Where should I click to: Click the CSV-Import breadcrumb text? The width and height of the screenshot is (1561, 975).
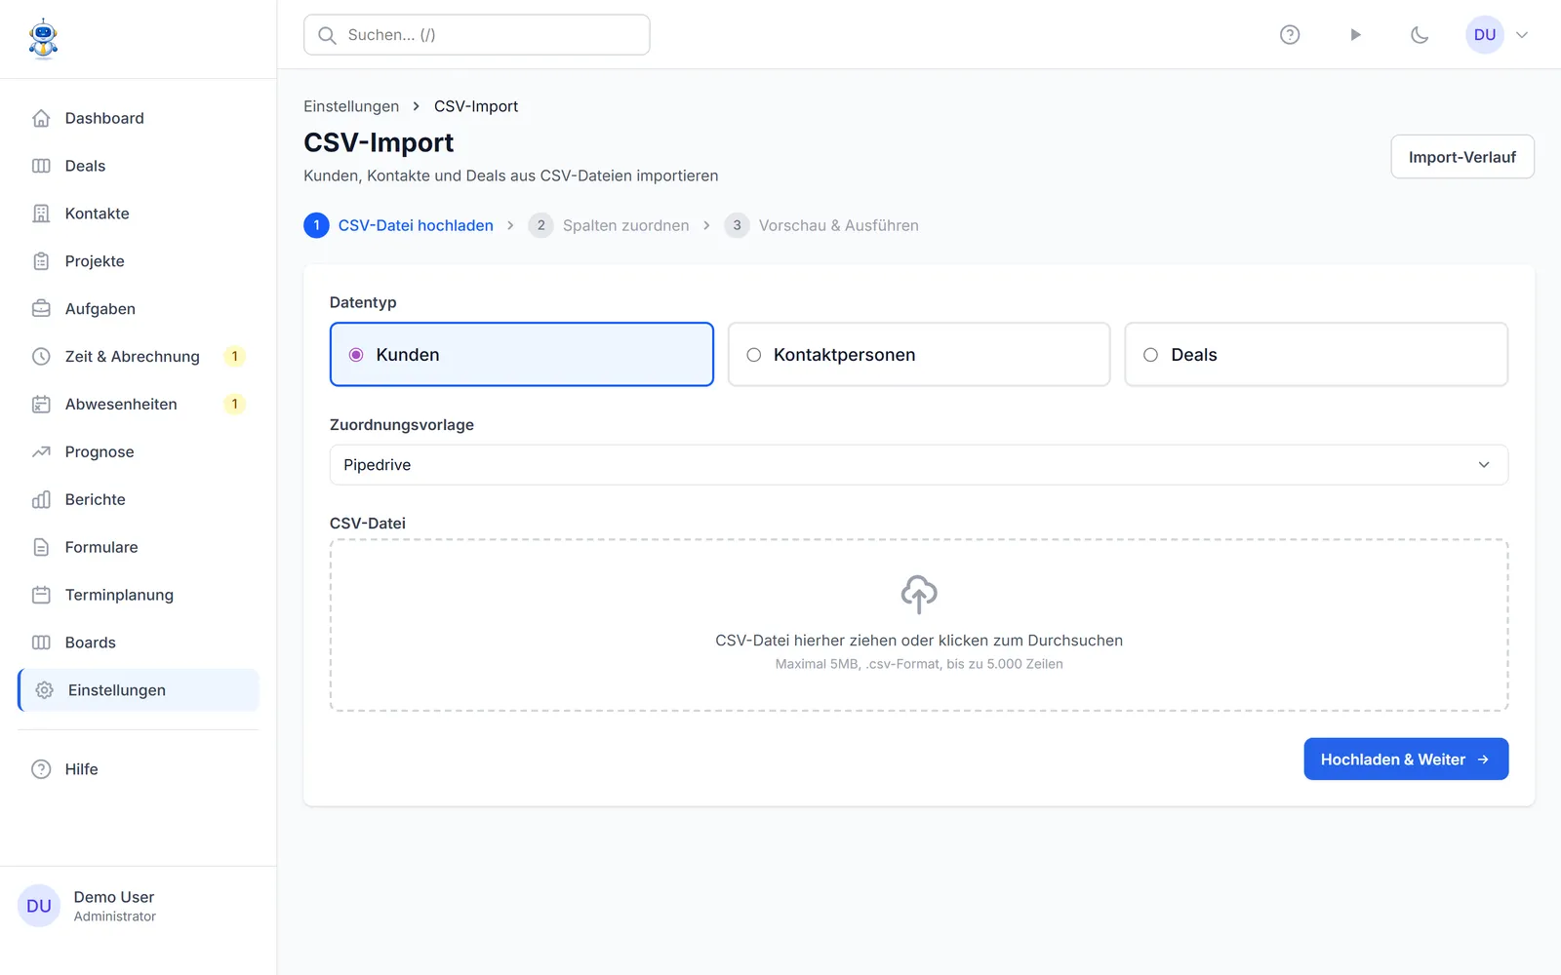(x=476, y=106)
